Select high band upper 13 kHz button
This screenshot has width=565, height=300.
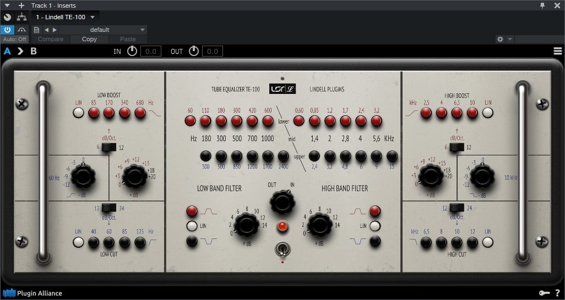pos(392,155)
